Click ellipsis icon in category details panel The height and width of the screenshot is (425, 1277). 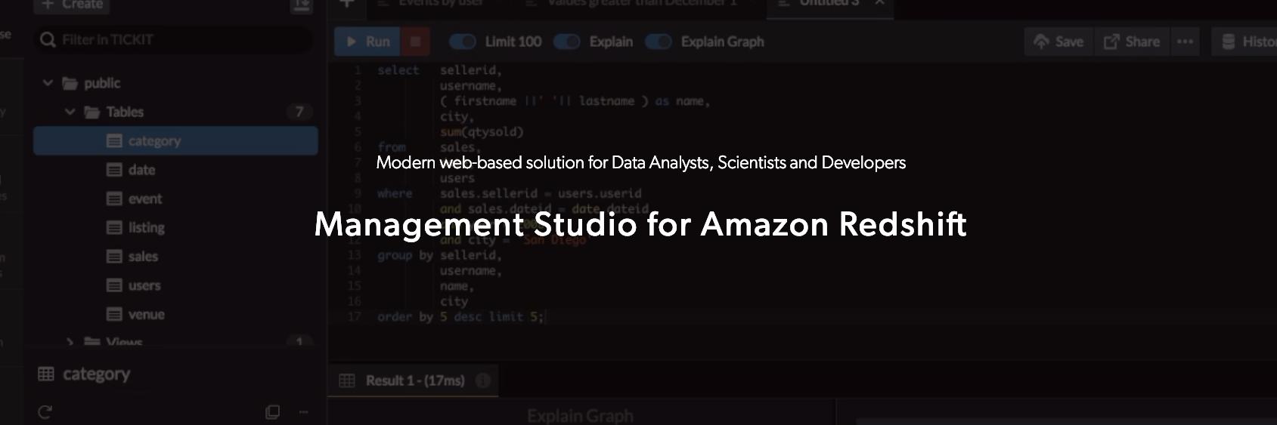303,412
